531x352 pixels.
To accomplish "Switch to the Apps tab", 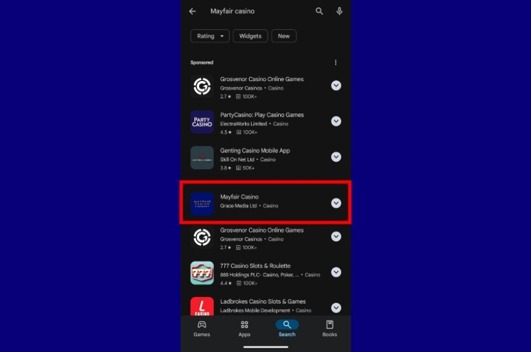I will pyautogui.click(x=244, y=329).
